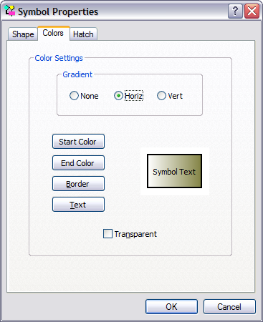Choose the Border color button
The image size is (263, 322).
tap(78, 184)
